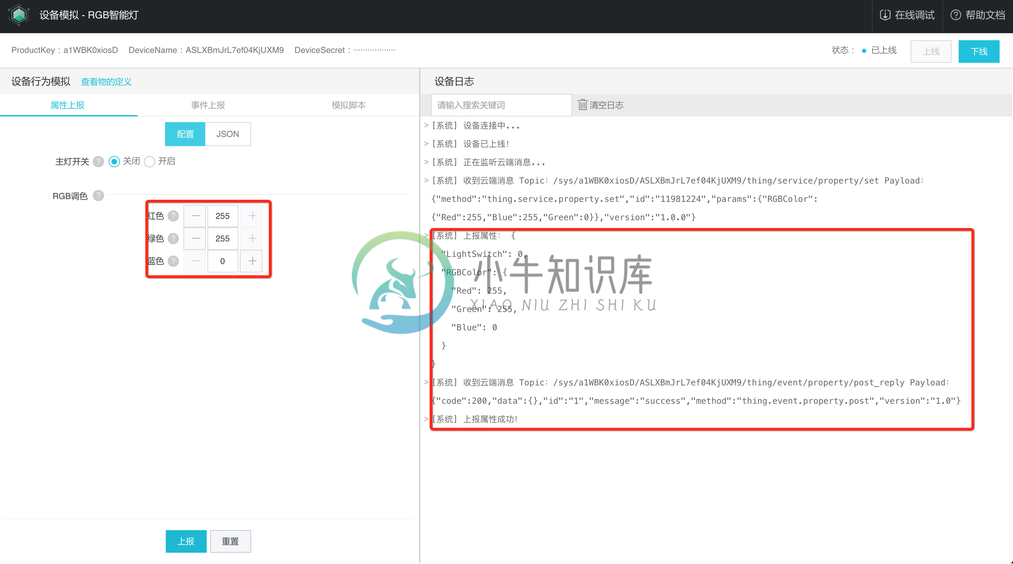1013x564 pixels.
Task: Decrease the 蓝色 value
Action: [x=195, y=261]
